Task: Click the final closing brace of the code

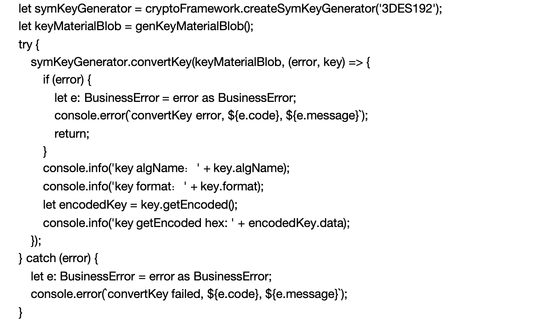Action: 21,312
